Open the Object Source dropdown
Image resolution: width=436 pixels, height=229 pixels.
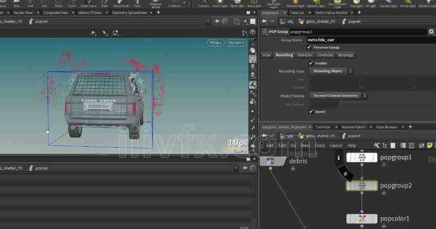click(338, 96)
